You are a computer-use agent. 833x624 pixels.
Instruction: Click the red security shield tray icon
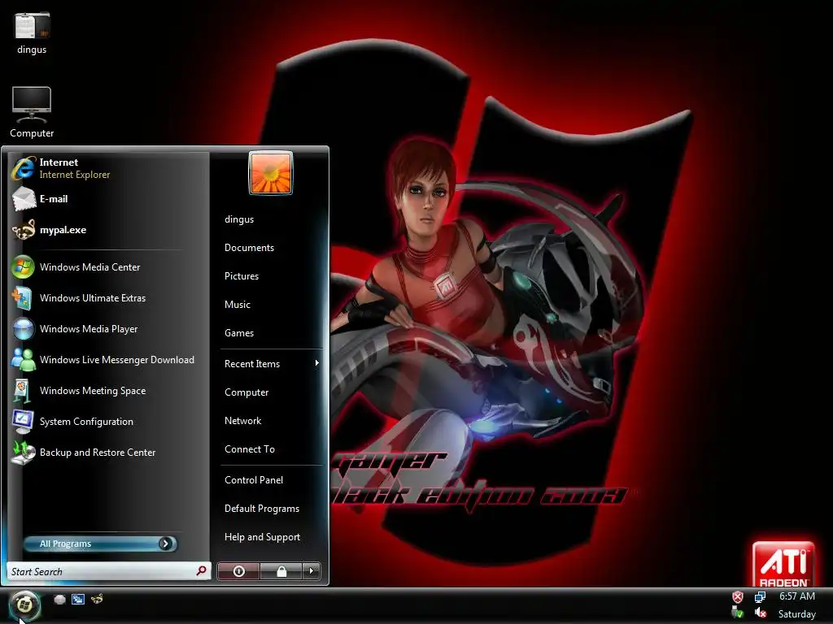click(x=737, y=597)
